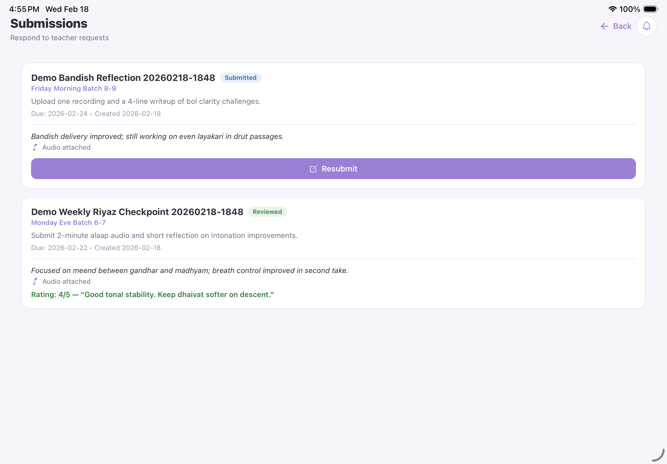Go Back to previous screen

[622, 27]
